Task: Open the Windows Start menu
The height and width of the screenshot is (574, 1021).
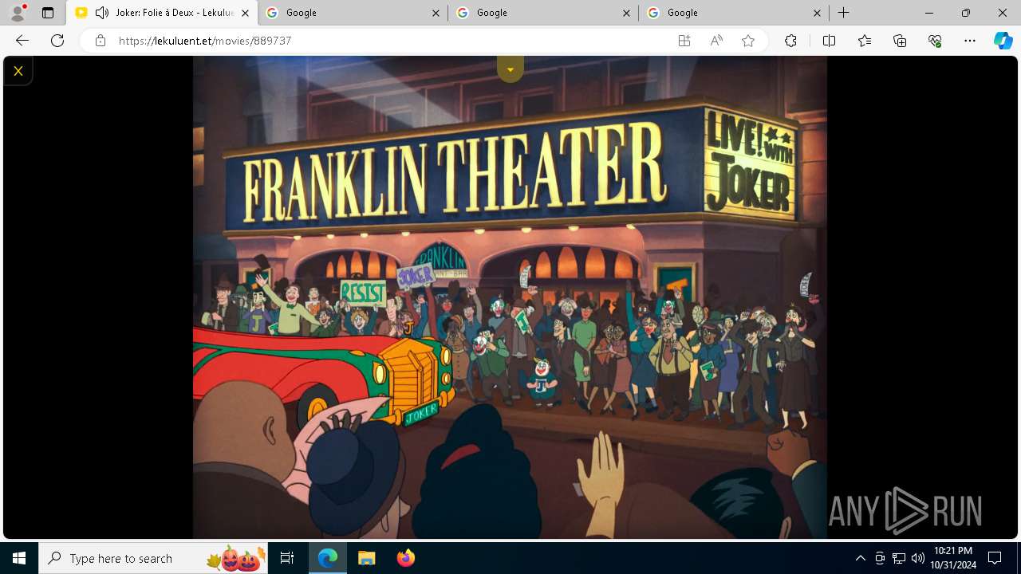Action: [x=19, y=558]
